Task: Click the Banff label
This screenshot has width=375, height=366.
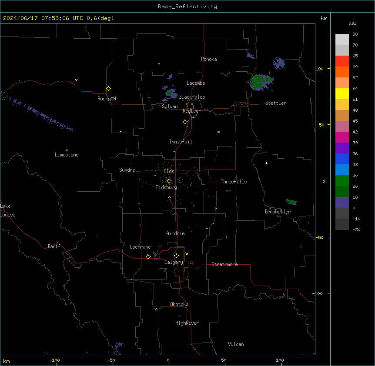Action: coord(54,246)
